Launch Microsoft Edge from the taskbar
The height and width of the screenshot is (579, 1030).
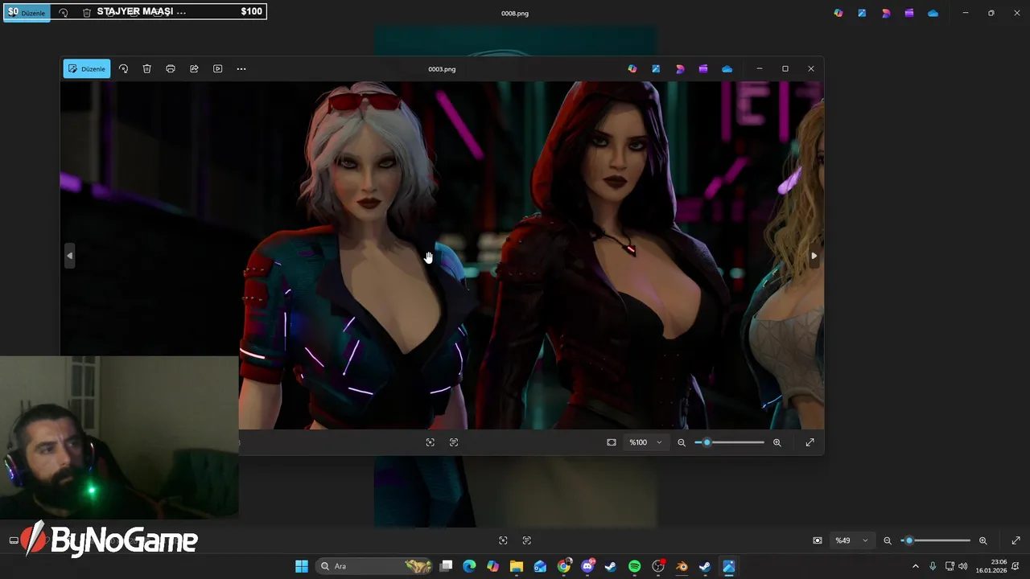469,566
